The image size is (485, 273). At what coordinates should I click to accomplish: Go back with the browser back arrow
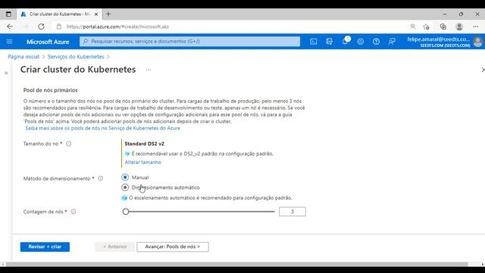coord(10,27)
